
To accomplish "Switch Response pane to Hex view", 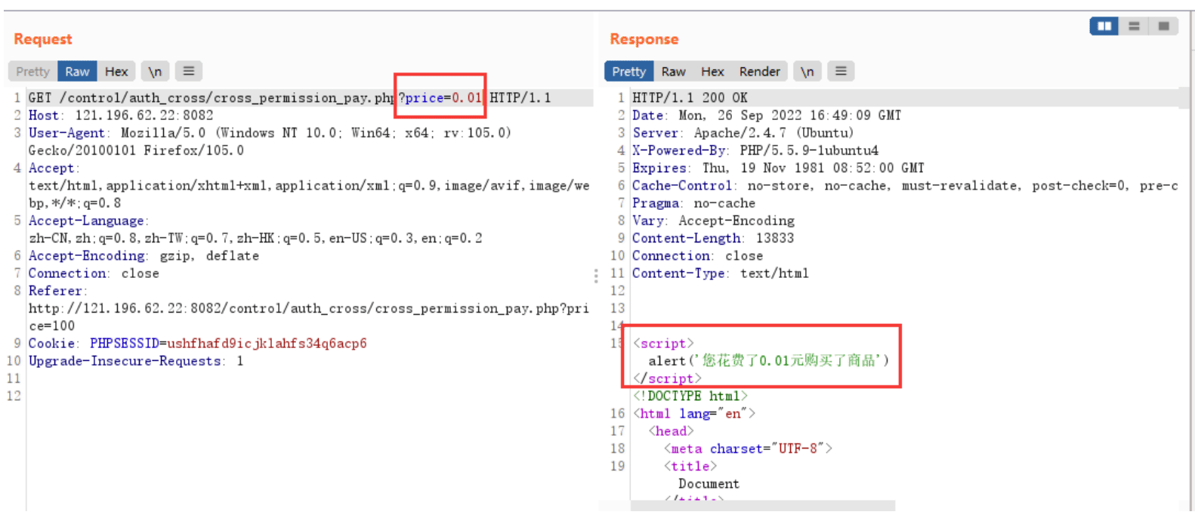I will tap(712, 71).
